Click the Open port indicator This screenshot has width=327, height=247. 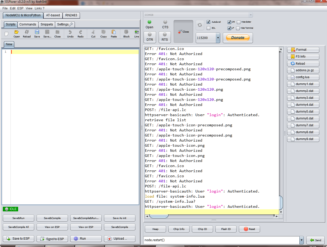pyautogui.click(x=149, y=24)
